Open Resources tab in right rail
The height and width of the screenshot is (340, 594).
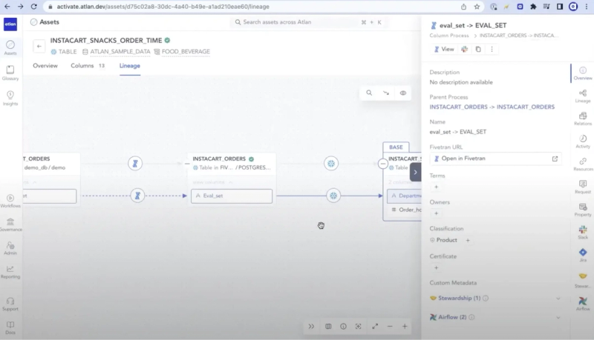[x=583, y=164]
